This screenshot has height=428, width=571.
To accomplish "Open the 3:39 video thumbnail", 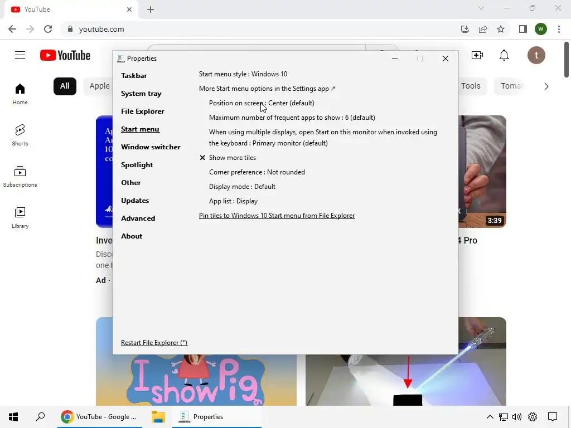I will (x=482, y=172).
